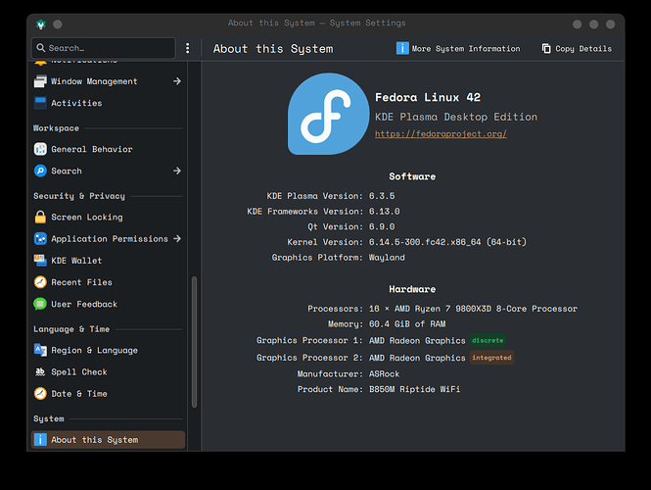Select the Activities icon in sidebar
The image size is (651, 490).
(x=40, y=103)
